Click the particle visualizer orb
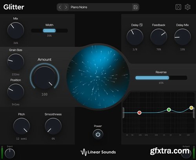 tap(98, 77)
